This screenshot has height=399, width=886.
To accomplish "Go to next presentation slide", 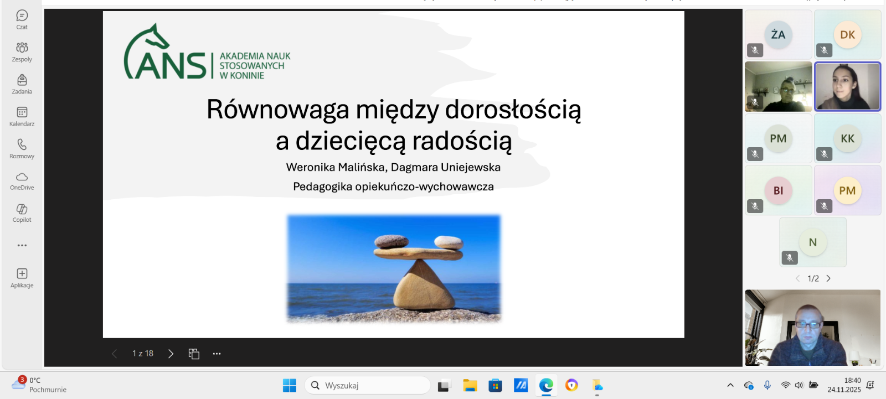I will click(171, 354).
